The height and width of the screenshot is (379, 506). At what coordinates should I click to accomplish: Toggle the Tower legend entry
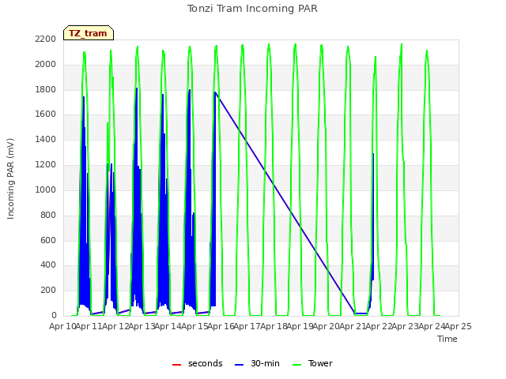(312, 363)
